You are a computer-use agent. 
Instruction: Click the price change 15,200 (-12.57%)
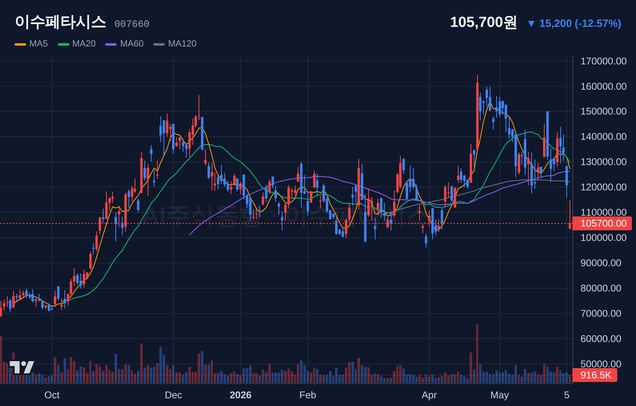coord(580,23)
